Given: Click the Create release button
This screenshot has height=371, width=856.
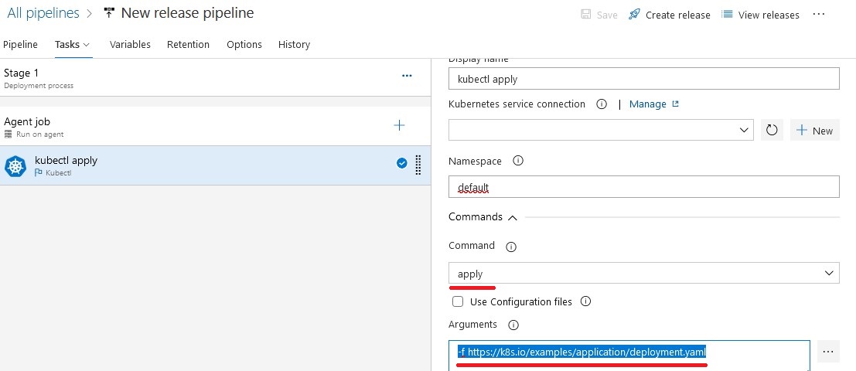Looking at the screenshot, I should 670,15.
